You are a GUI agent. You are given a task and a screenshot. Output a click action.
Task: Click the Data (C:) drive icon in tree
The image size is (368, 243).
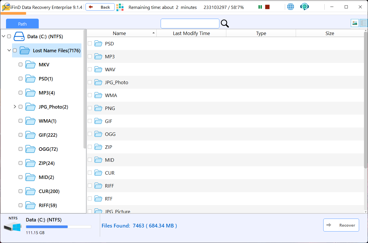click(x=20, y=36)
